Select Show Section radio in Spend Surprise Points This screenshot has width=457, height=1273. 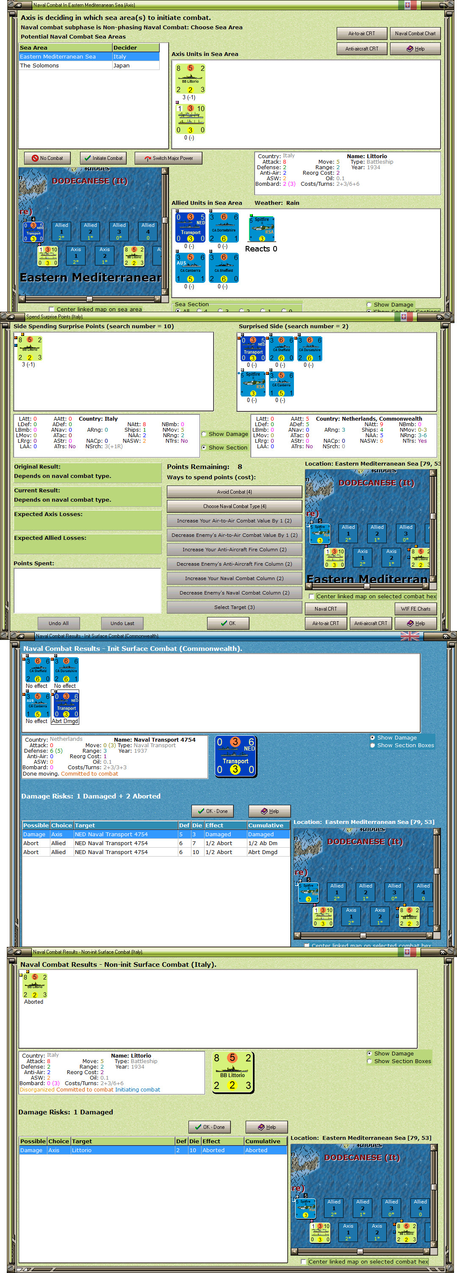pos(204,447)
